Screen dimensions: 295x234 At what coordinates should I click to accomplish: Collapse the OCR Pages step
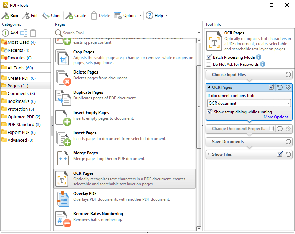209,87
